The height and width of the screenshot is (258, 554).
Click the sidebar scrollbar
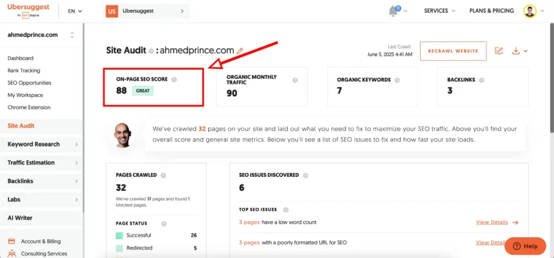point(83,117)
